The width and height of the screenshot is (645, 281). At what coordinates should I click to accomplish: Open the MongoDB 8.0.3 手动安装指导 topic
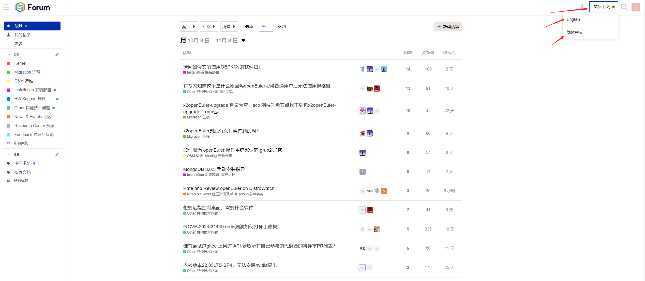pyautogui.click(x=214, y=169)
